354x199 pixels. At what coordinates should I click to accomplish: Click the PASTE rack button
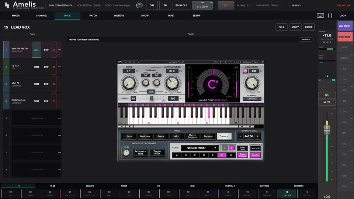309,27
